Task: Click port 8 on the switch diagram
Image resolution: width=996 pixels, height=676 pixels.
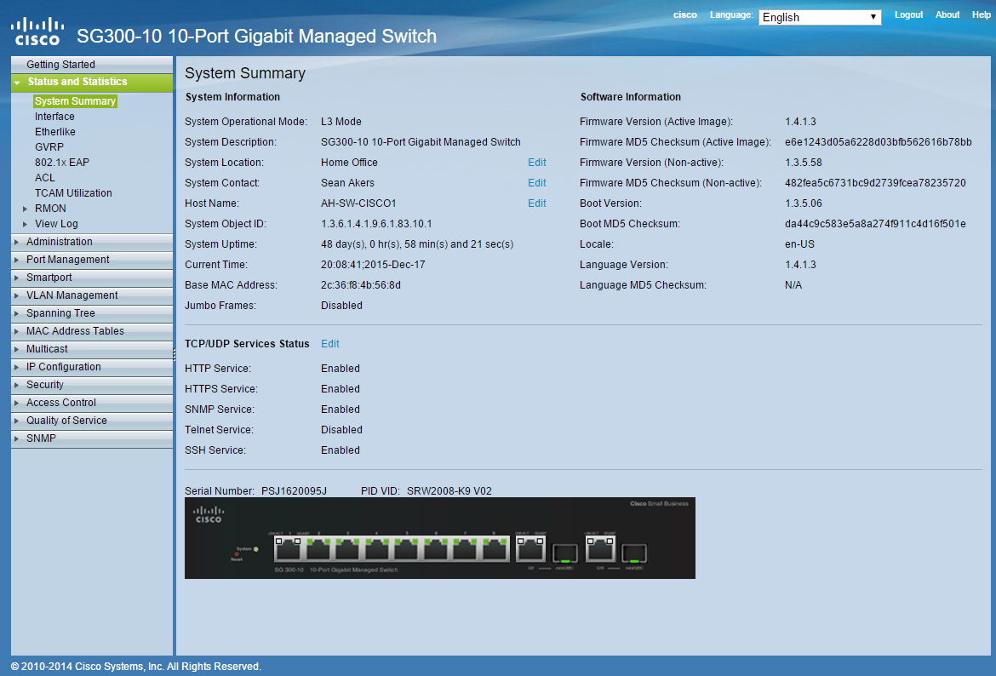Action: click(495, 548)
